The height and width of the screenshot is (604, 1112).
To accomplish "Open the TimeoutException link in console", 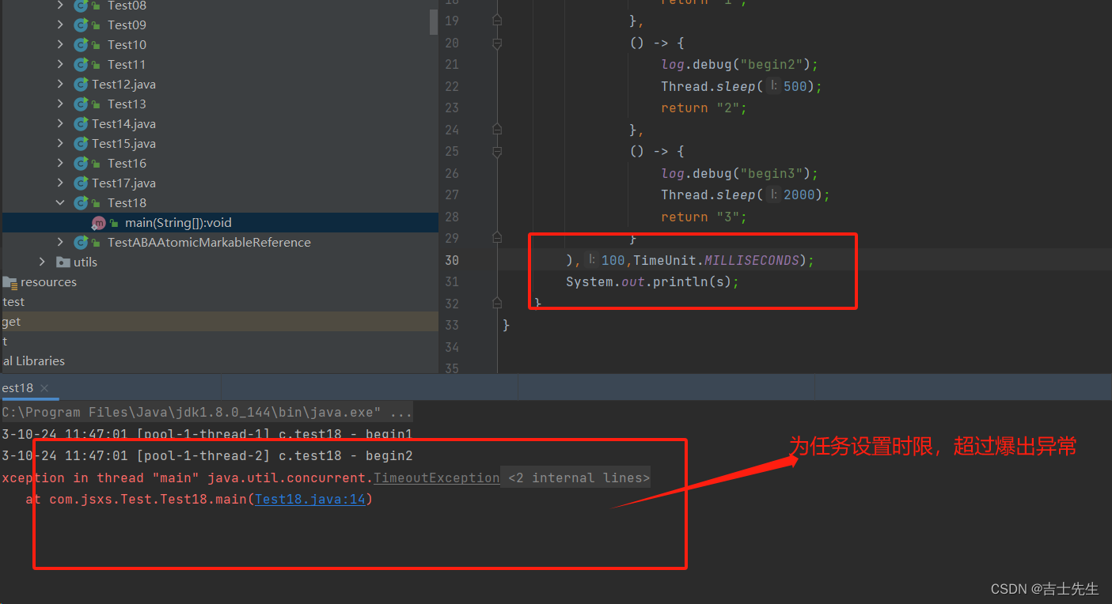I will tap(436, 478).
